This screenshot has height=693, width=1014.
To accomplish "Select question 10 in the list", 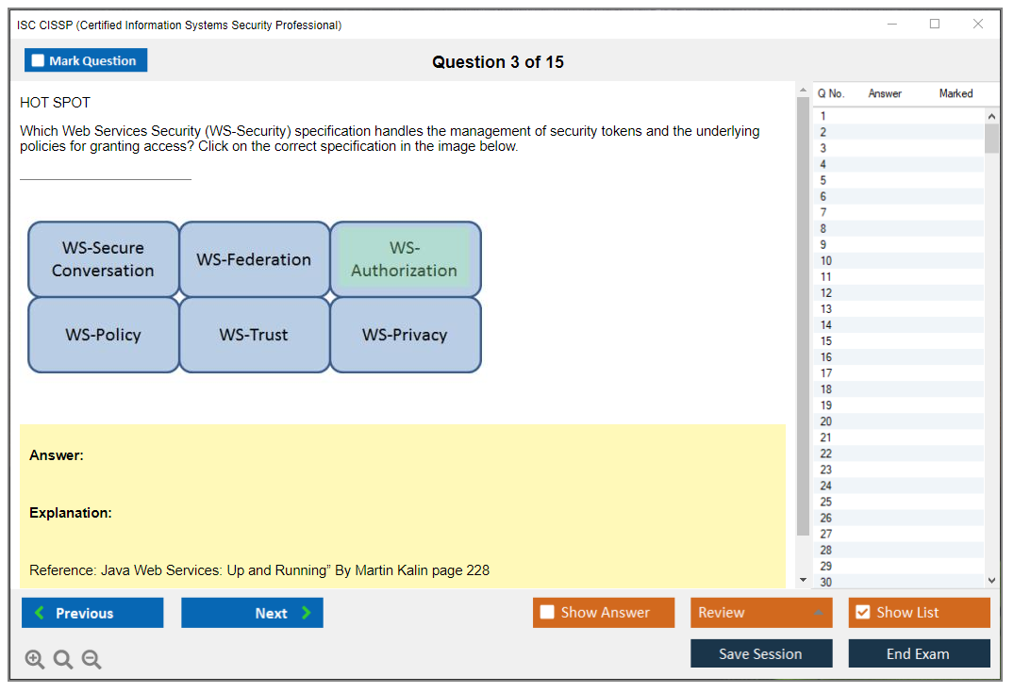I will 826,261.
